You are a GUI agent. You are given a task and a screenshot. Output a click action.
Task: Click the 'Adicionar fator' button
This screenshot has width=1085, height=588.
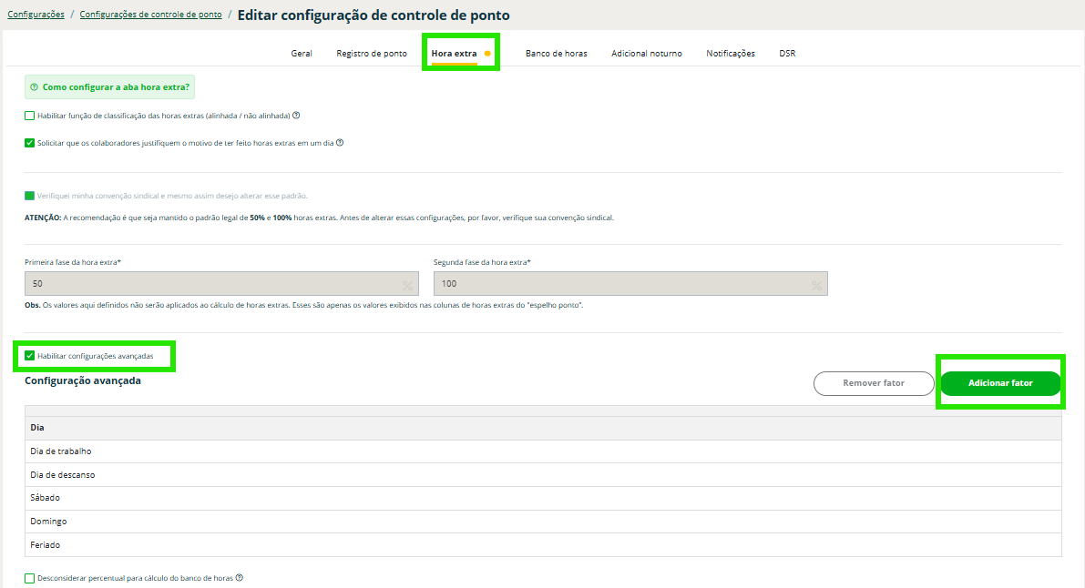pos(1000,383)
